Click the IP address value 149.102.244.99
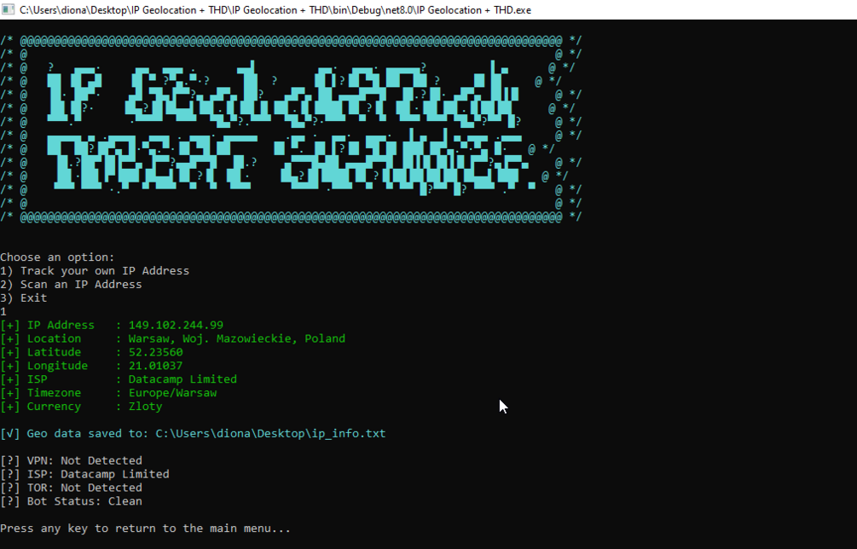Image resolution: width=857 pixels, height=549 pixels. [x=176, y=325]
